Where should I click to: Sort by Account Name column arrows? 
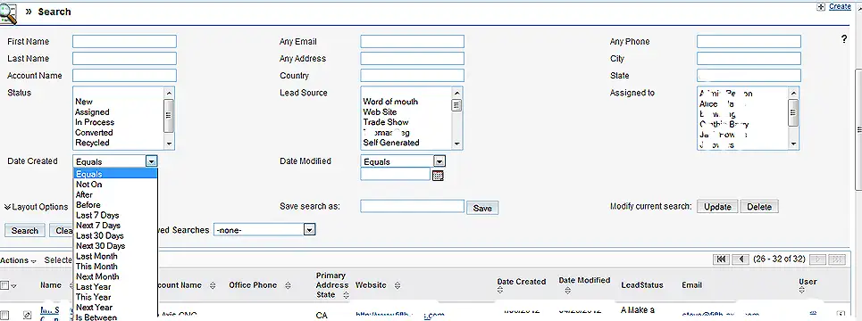pyautogui.click(x=213, y=285)
